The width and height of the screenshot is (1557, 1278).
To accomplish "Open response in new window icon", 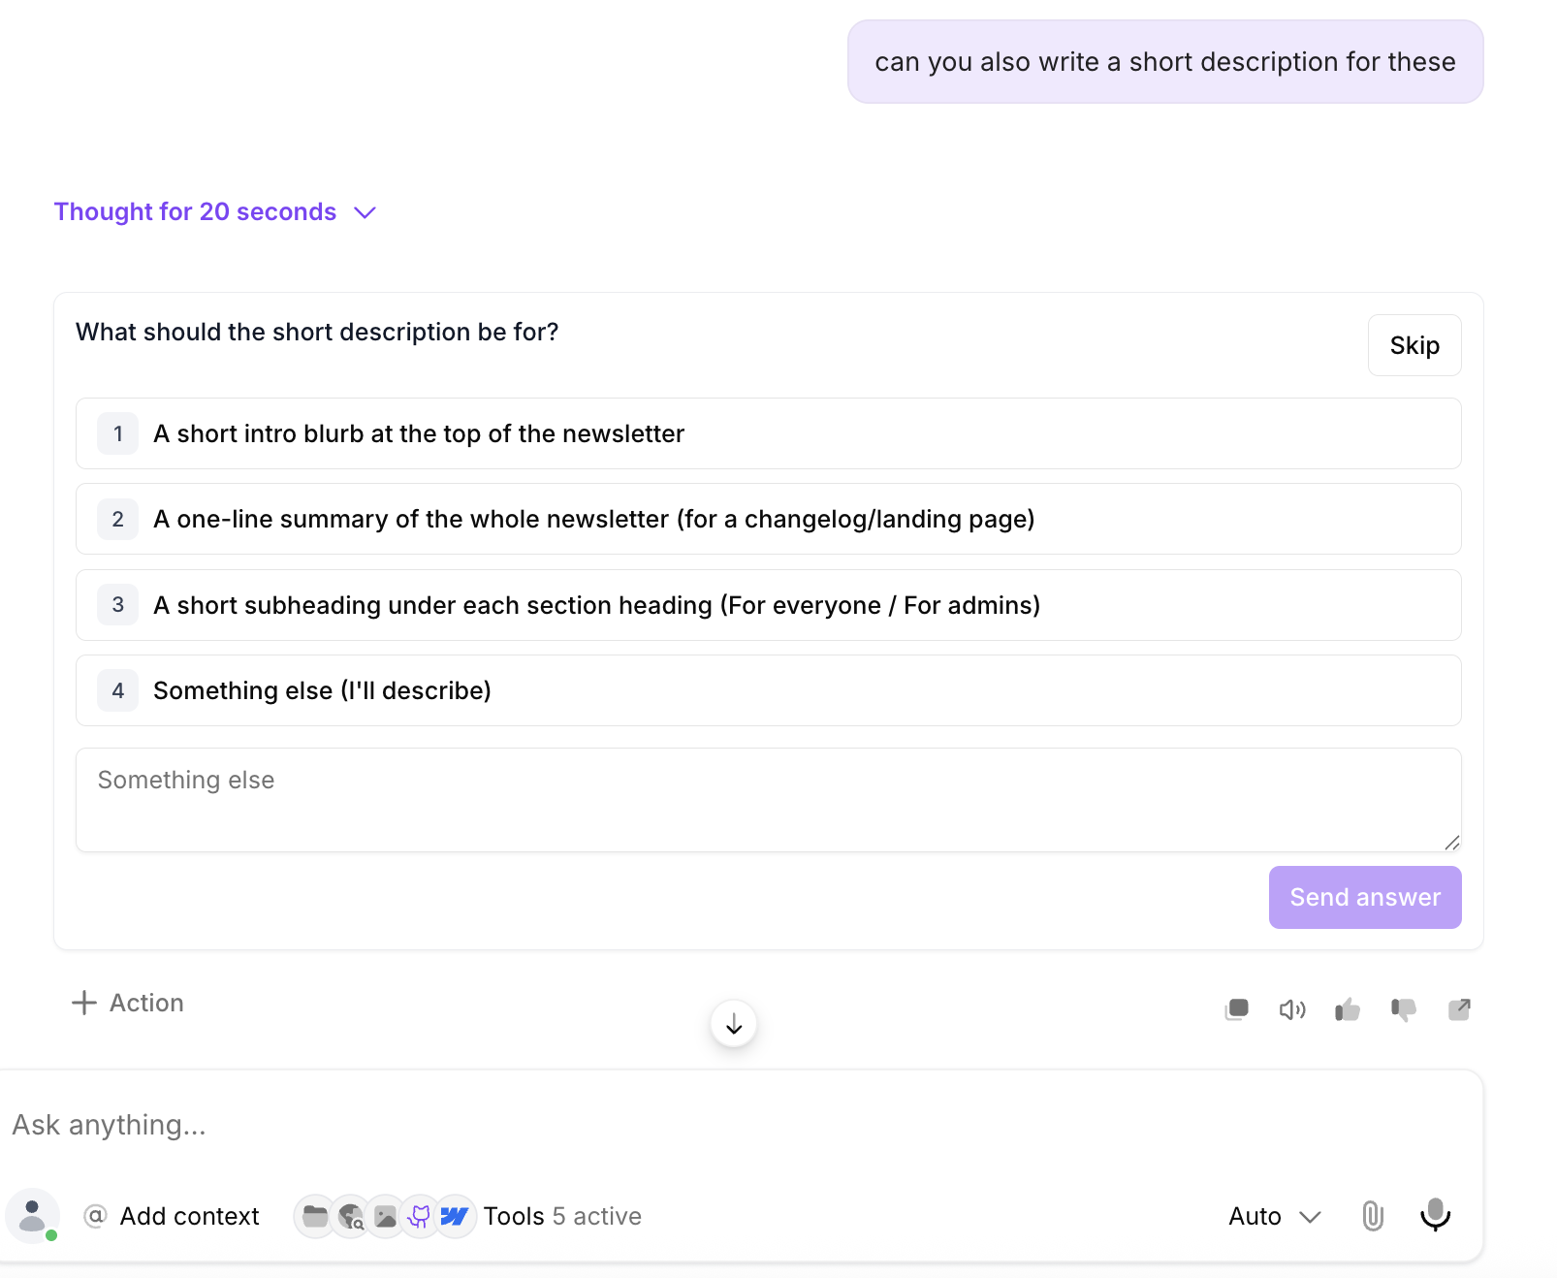I will 1459,1009.
